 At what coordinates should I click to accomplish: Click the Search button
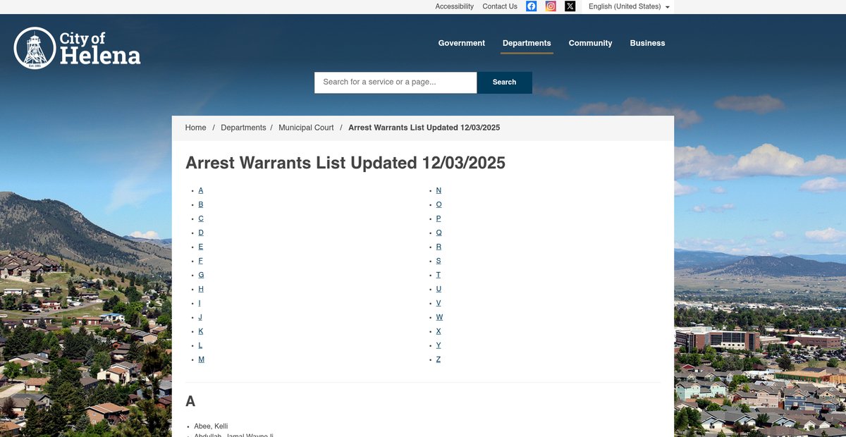tap(505, 82)
